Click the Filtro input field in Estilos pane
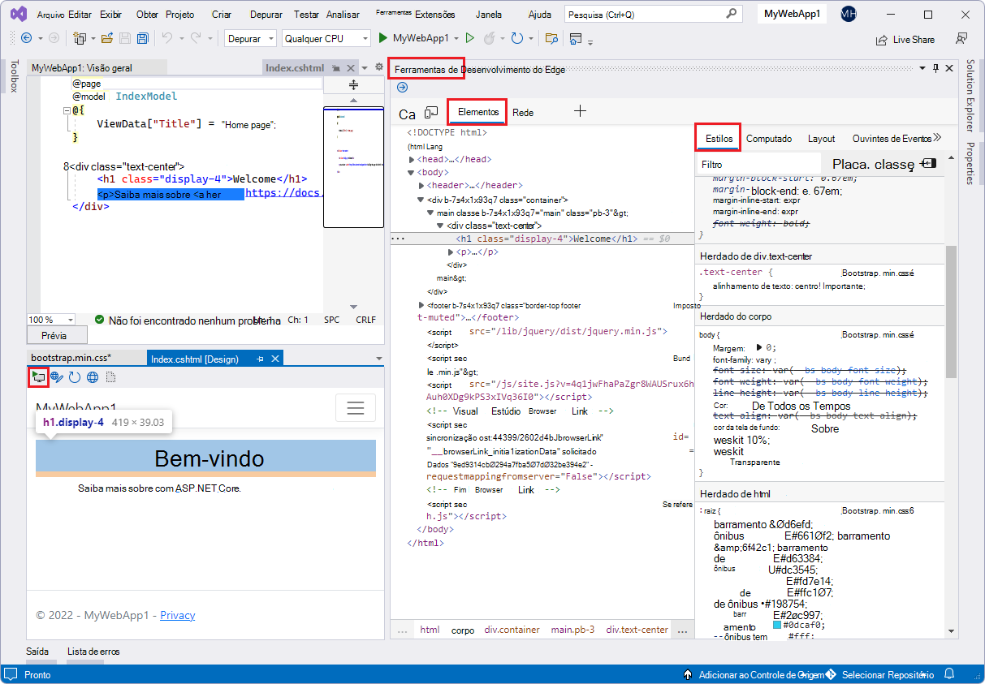 point(754,162)
